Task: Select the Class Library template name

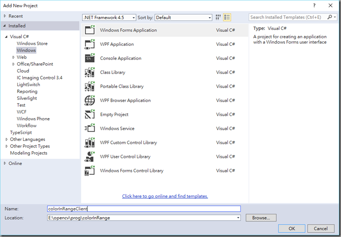Action: (112, 73)
